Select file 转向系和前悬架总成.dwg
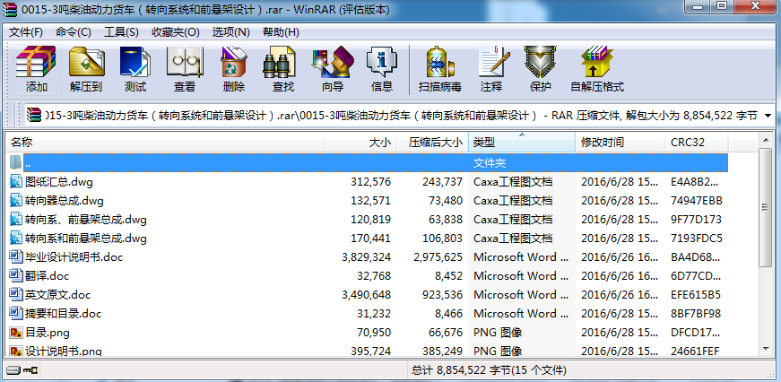This screenshot has height=382, width=781. coord(86,238)
